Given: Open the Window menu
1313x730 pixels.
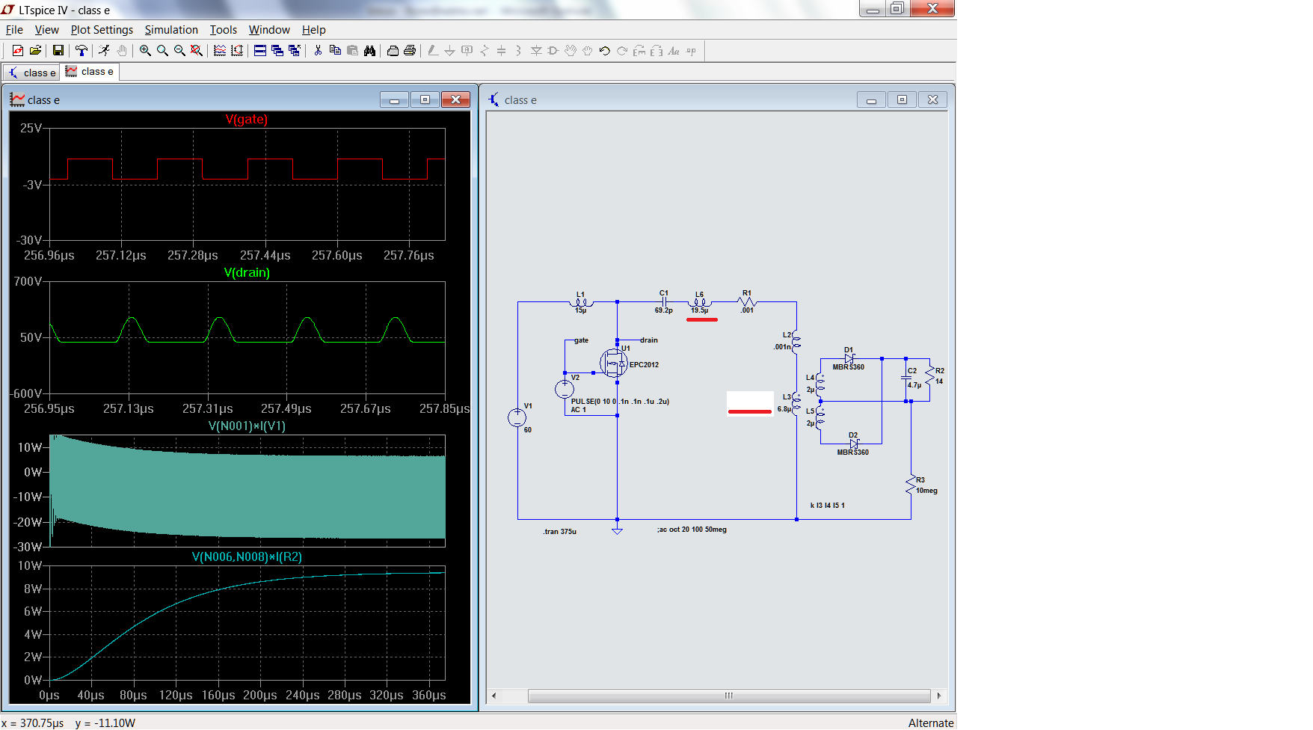Looking at the screenshot, I should coord(269,30).
